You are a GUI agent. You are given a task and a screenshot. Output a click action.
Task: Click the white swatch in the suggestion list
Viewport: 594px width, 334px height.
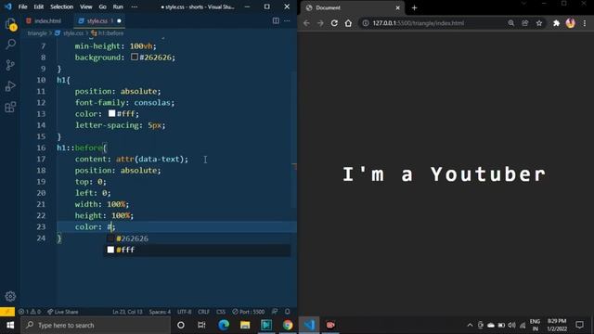click(x=110, y=250)
